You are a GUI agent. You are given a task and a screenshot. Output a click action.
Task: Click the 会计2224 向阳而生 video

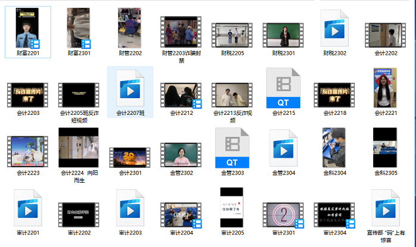pos(78,147)
